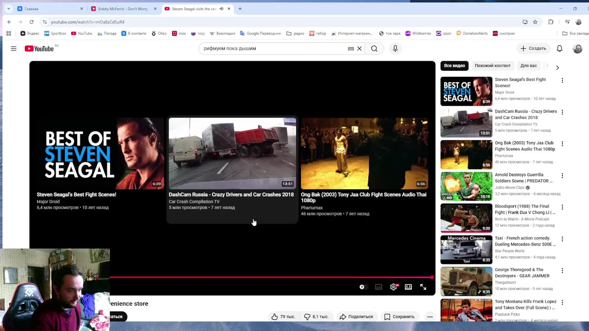Image resolution: width=589 pixels, height=331 pixels.
Task: Open browser extensions puzzle icon
Action: pos(551,22)
